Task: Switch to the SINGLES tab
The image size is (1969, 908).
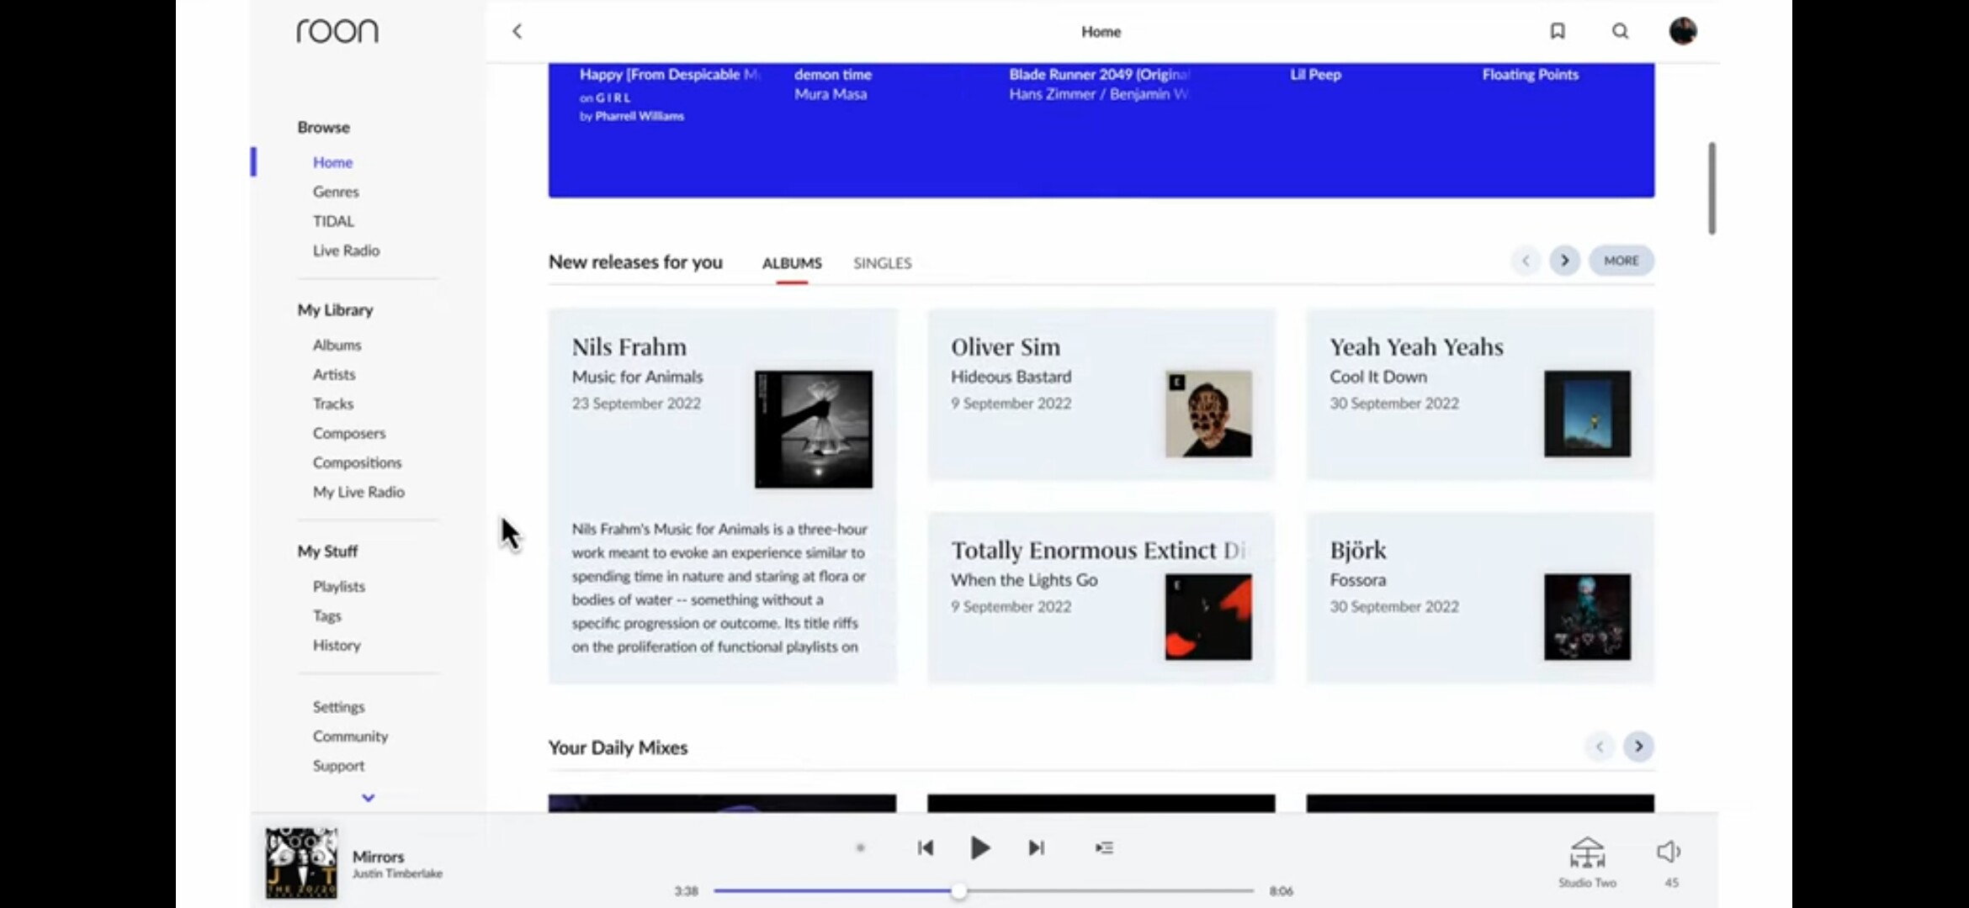Action: tap(882, 263)
